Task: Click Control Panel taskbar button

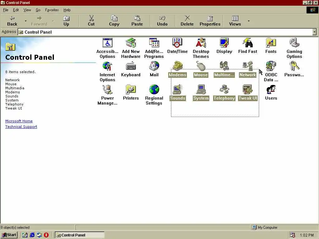Action: pyautogui.click(x=79, y=235)
